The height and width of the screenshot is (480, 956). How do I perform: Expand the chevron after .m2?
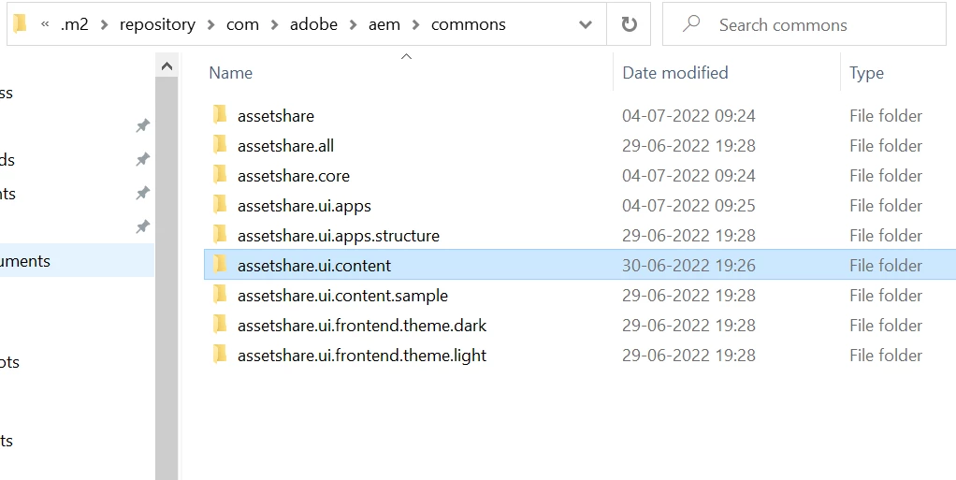point(104,25)
